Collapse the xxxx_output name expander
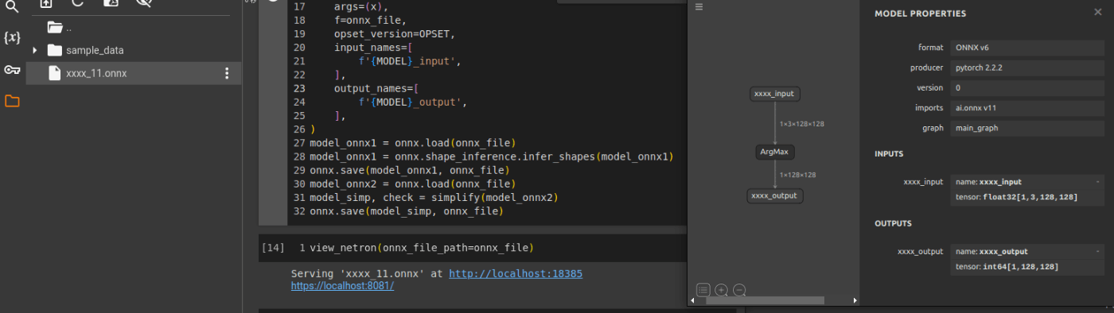 tap(1097, 251)
